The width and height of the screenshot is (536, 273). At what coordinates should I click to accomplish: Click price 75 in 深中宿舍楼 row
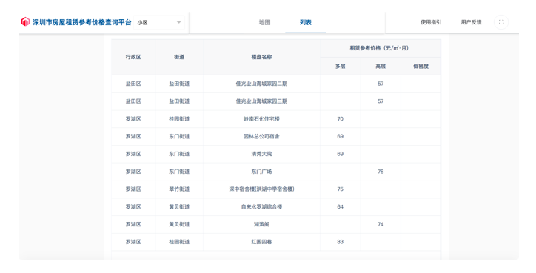(340, 189)
